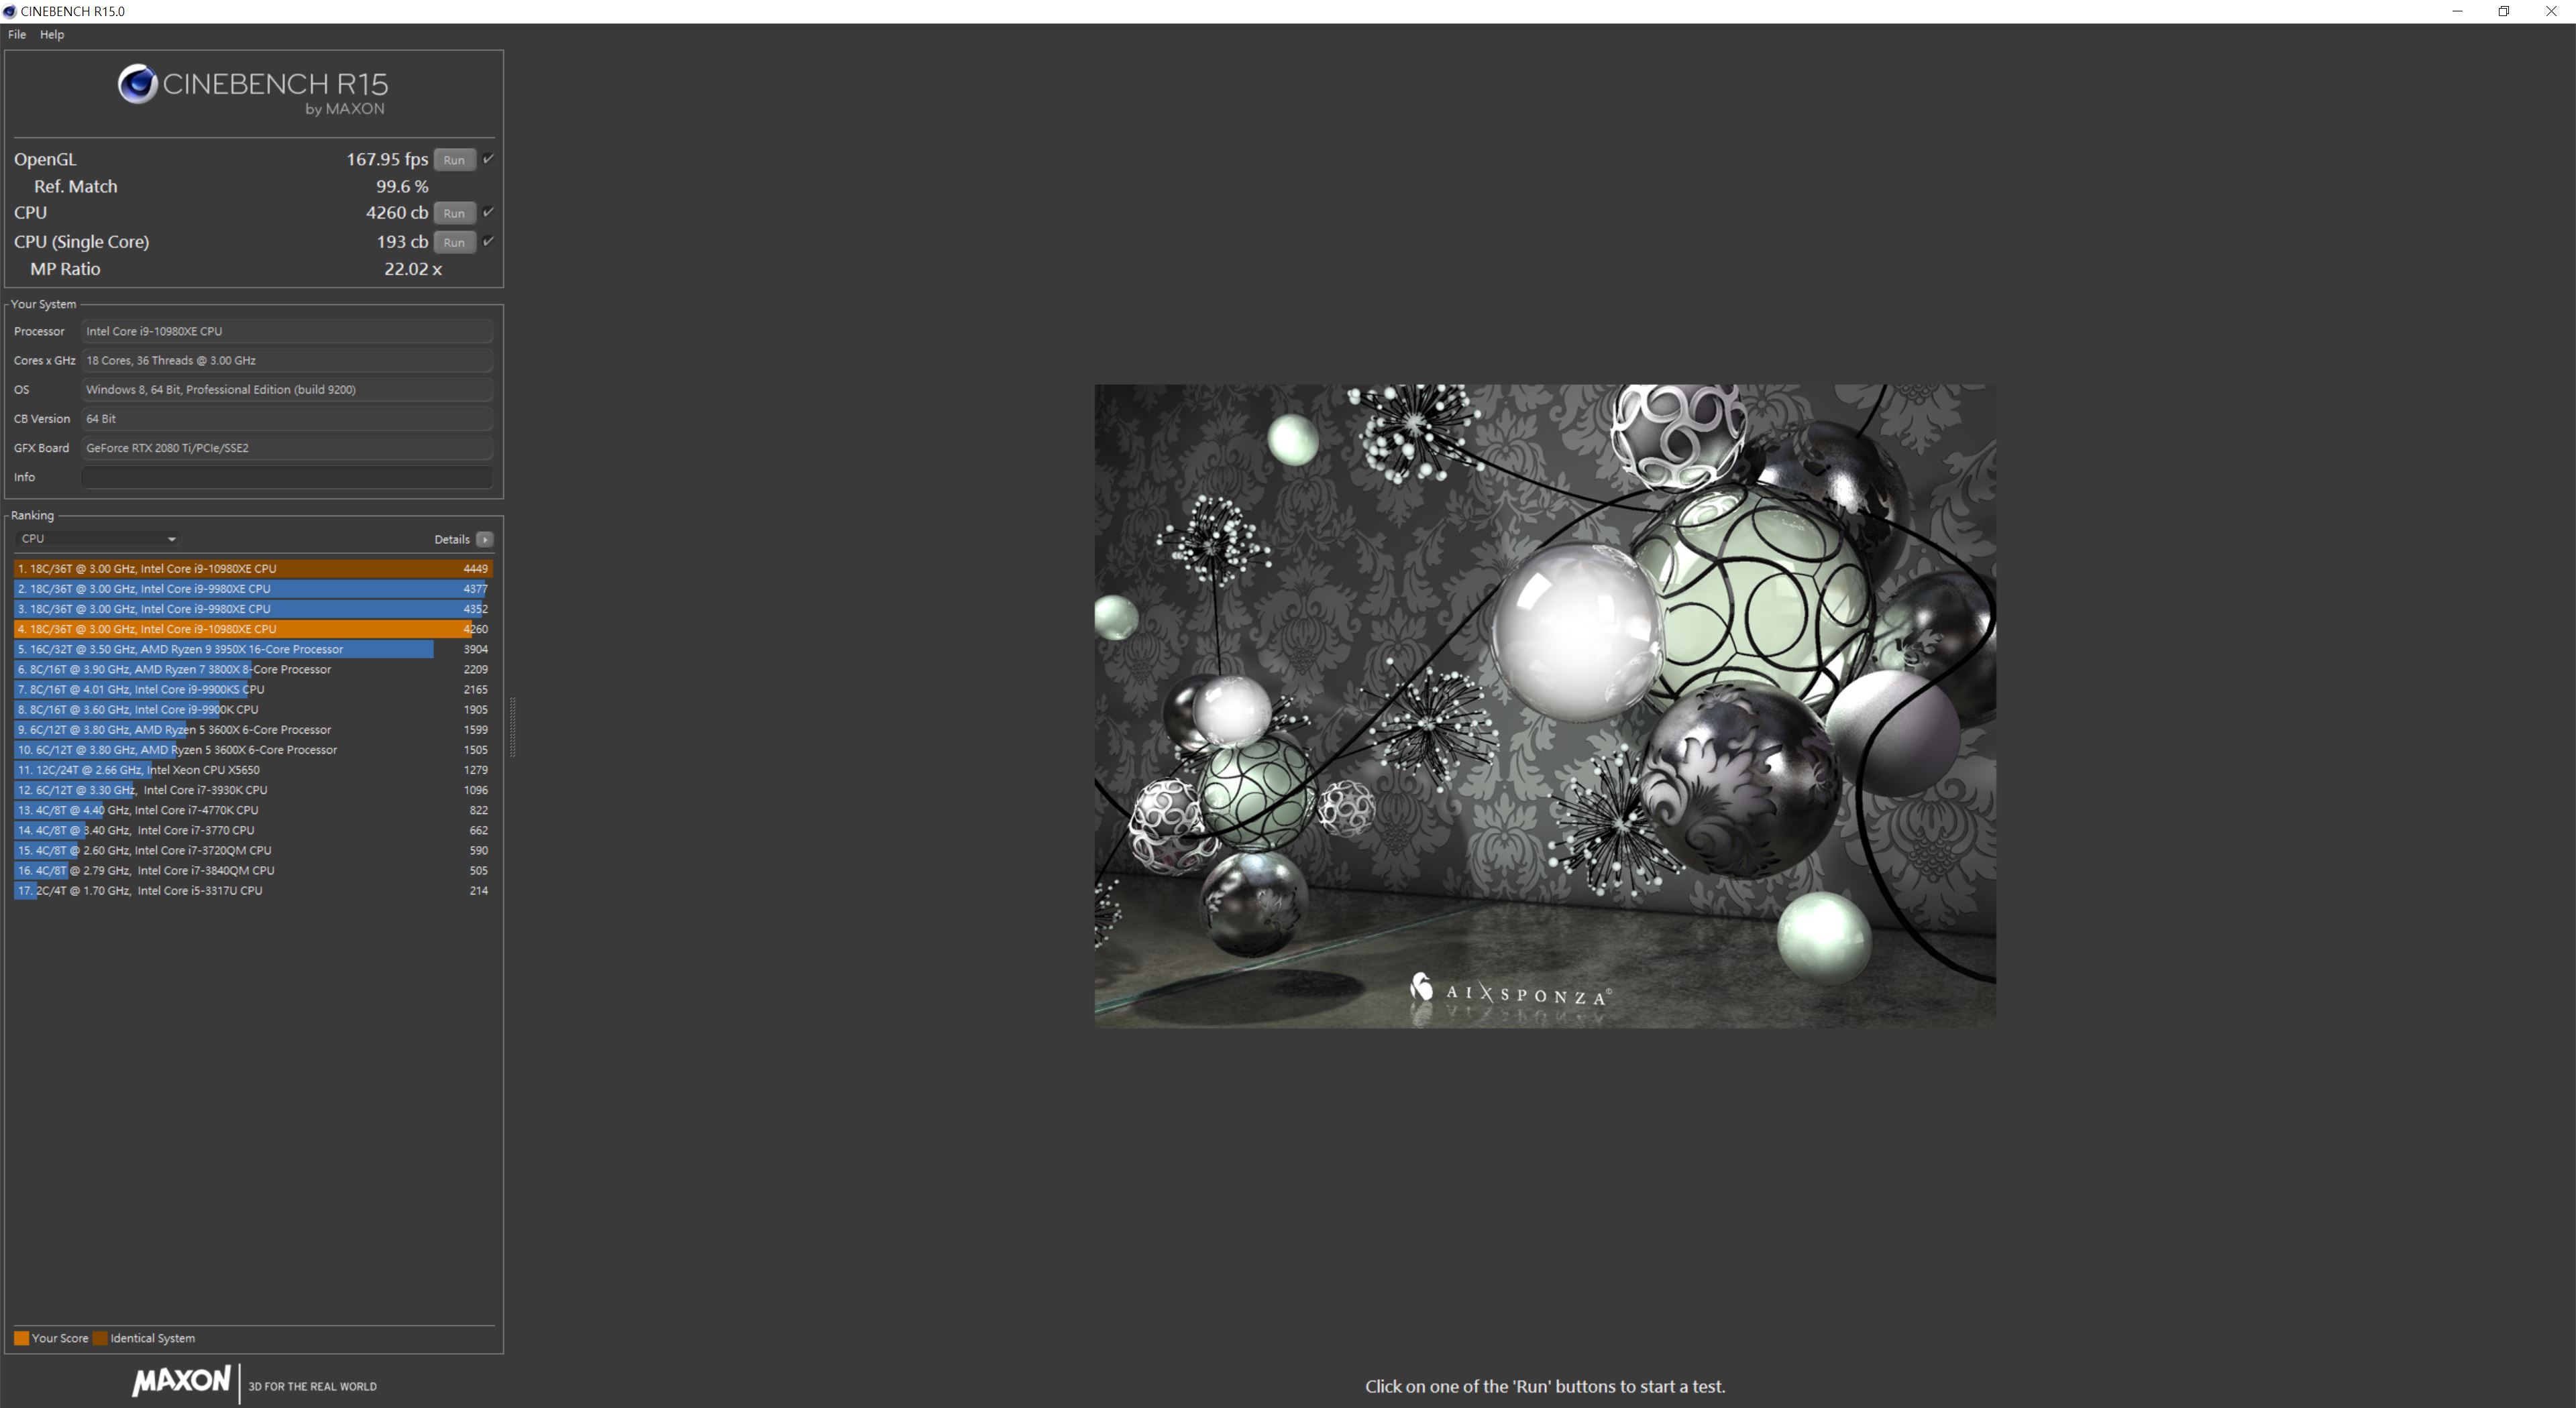
Task: Click the Details arrow icon in Ranking
Action: [485, 540]
